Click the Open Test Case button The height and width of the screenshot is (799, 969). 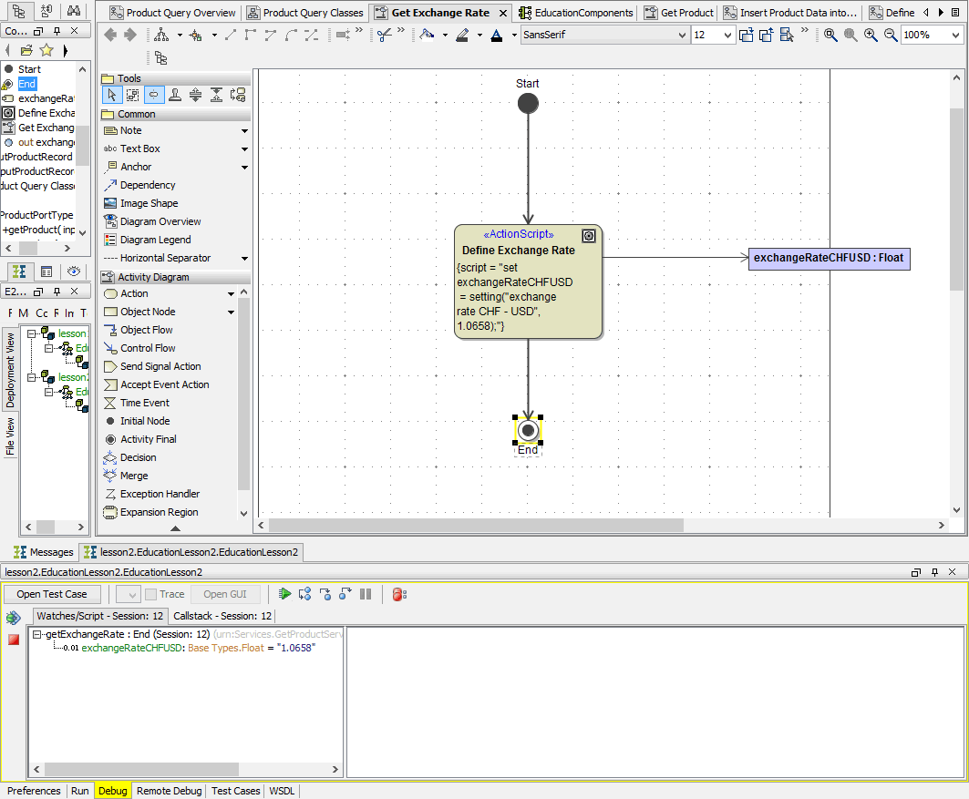point(52,594)
